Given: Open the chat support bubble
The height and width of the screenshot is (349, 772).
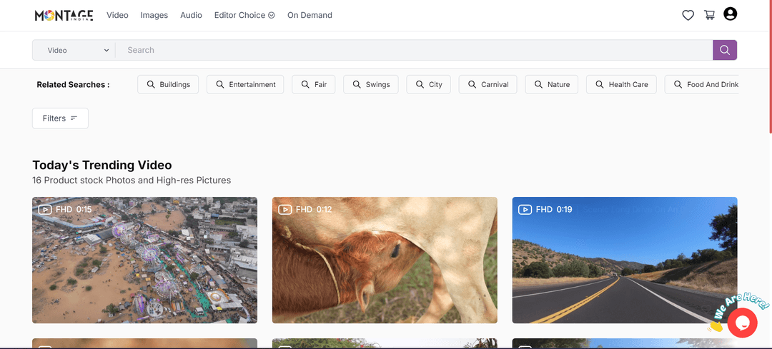Looking at the screenshot, I should click(x=742, y=323).
